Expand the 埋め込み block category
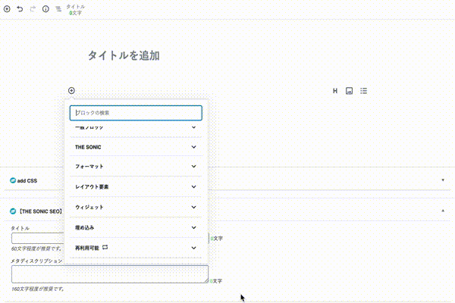The height and width of the screenshot is (303, 455). coord(136,227)
